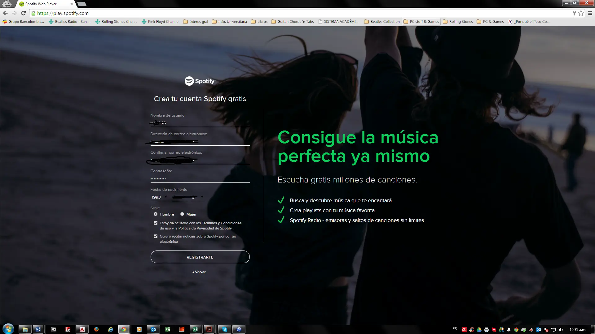Click the saved-password key icon in address bar
The height and width of the screenshot is (334, 595).
point(574,13)
